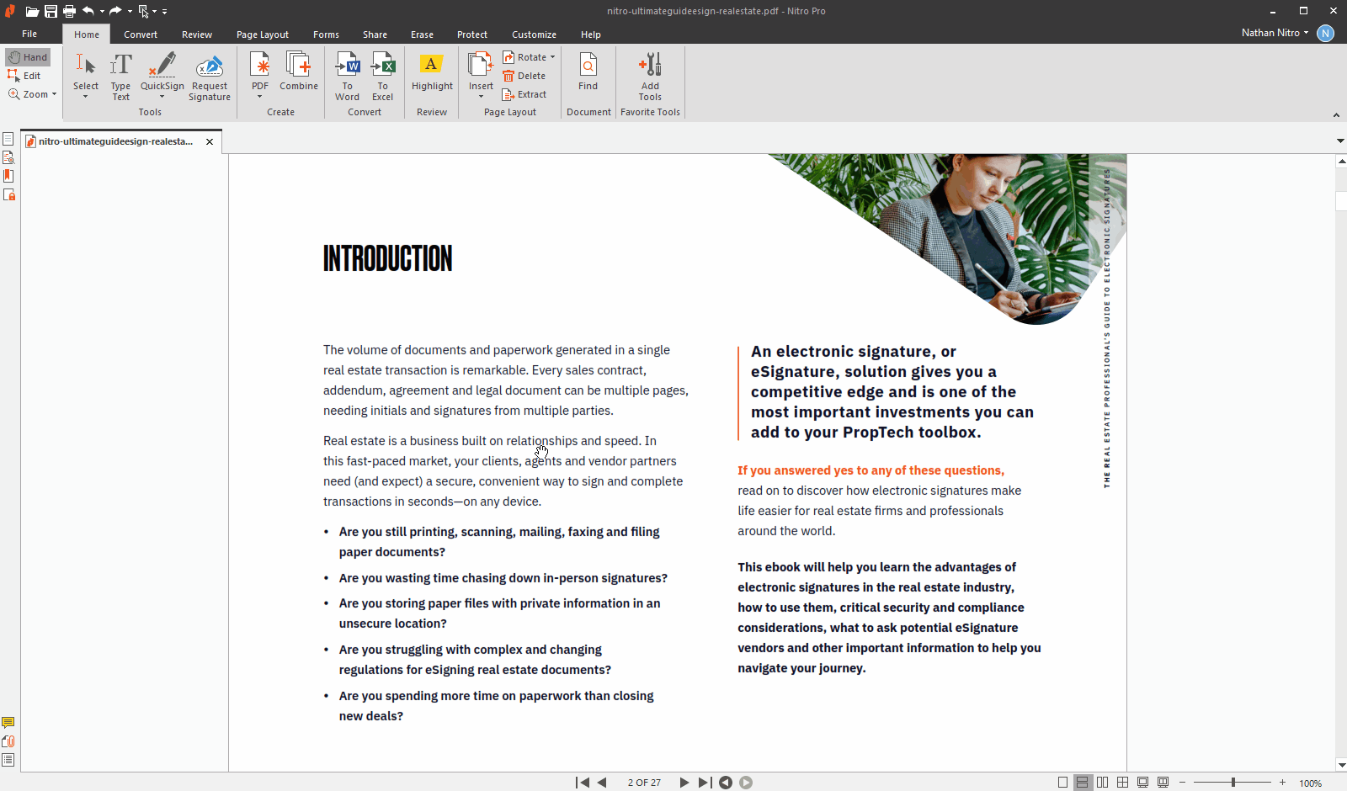Switch to the Page Layout tab
Image resolution: width=1347 pixels, height=791 pixels.
(x=262, y=35)
